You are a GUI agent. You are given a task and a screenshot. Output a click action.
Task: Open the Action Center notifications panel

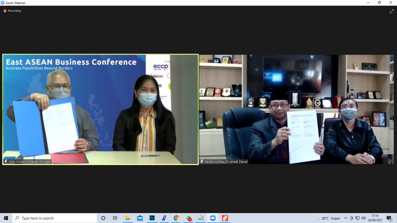(x=389, y=218)
